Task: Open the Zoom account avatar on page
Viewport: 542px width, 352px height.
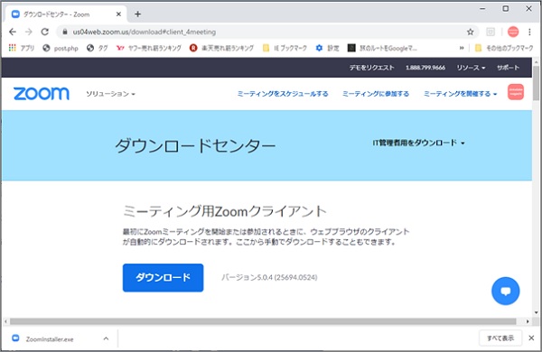Action: tap(516, 92)
